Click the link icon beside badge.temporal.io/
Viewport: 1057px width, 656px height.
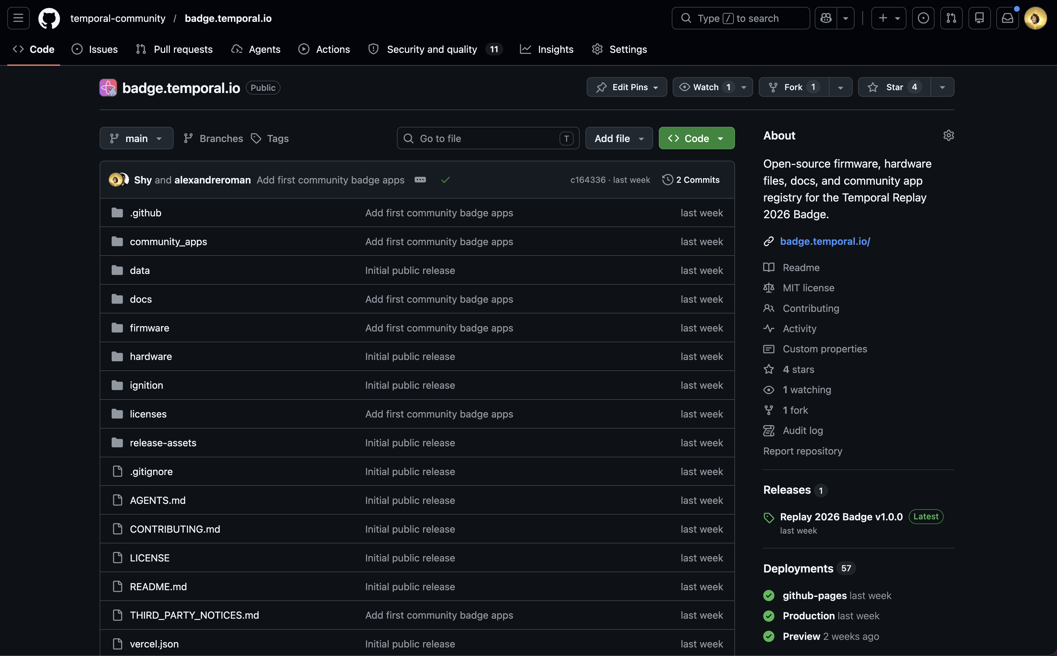point(769,241)
